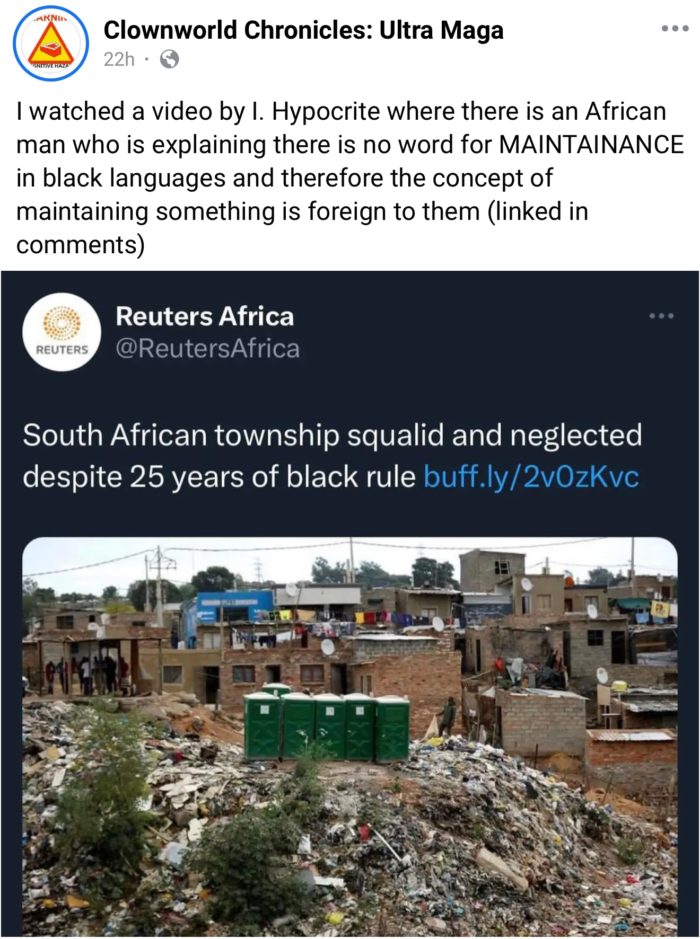Click the @ReutersAfrica handle
The image size is (700, 939).
click(207, 348)
